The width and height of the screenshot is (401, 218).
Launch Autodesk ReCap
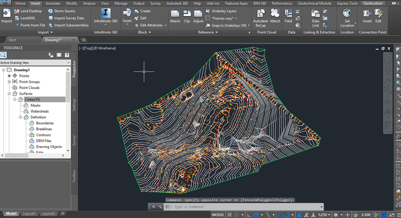tap(260, 17)
